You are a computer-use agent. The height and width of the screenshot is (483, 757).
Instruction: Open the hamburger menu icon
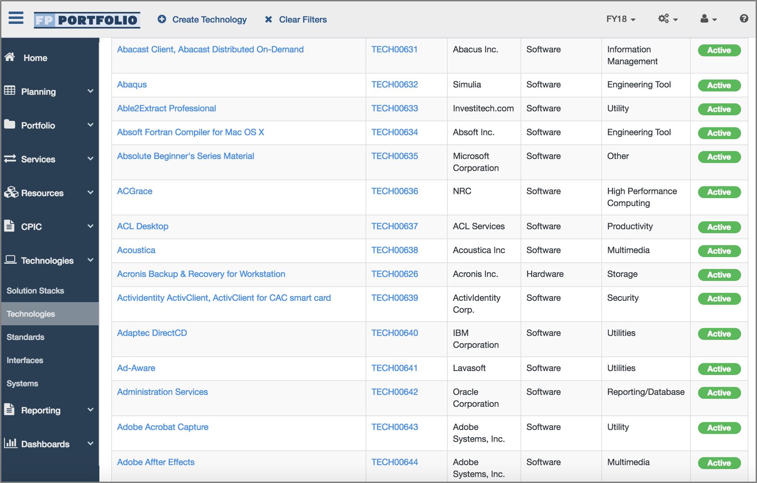click(x=16, y=18)
